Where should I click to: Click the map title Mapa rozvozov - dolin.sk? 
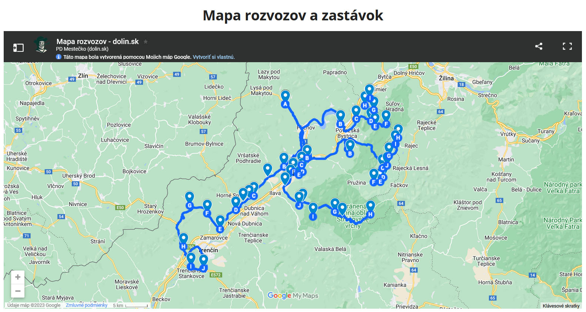(x=97, y=41)
